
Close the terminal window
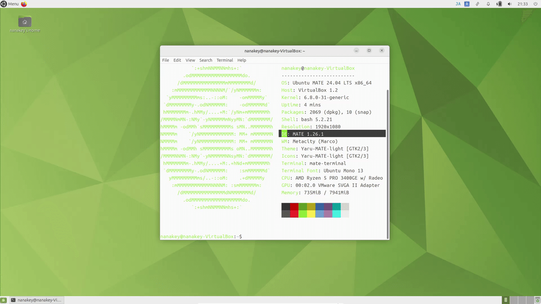click(x=381, y=51)
